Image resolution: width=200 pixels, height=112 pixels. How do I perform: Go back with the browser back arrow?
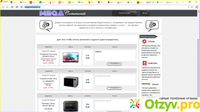click(x=3, y=7)
